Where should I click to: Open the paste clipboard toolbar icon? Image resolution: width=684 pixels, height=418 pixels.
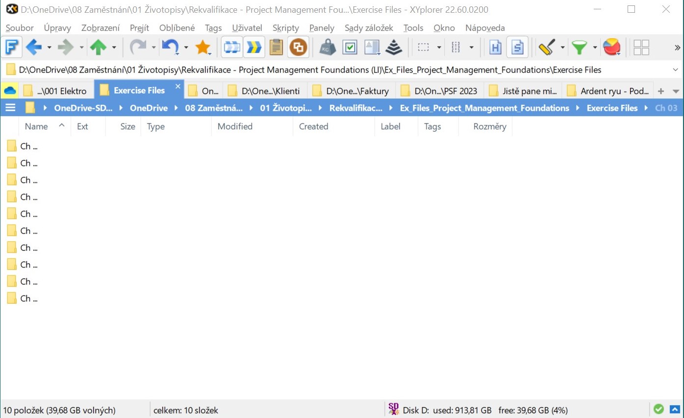[x=276, y=47]
